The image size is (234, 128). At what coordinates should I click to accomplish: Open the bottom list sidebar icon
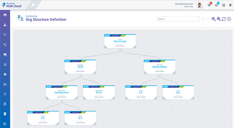pos(5,124)
